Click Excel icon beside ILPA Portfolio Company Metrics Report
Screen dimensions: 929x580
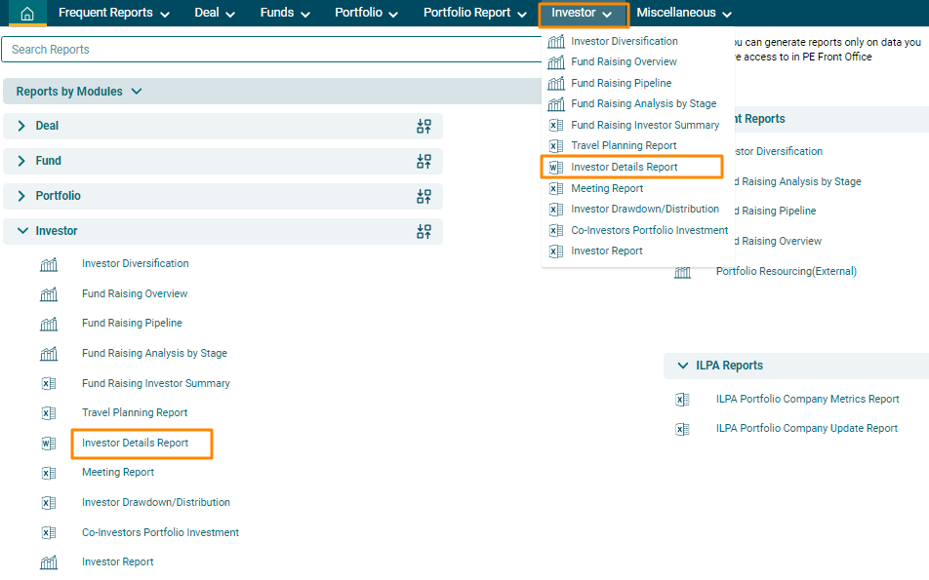[682, 400]
